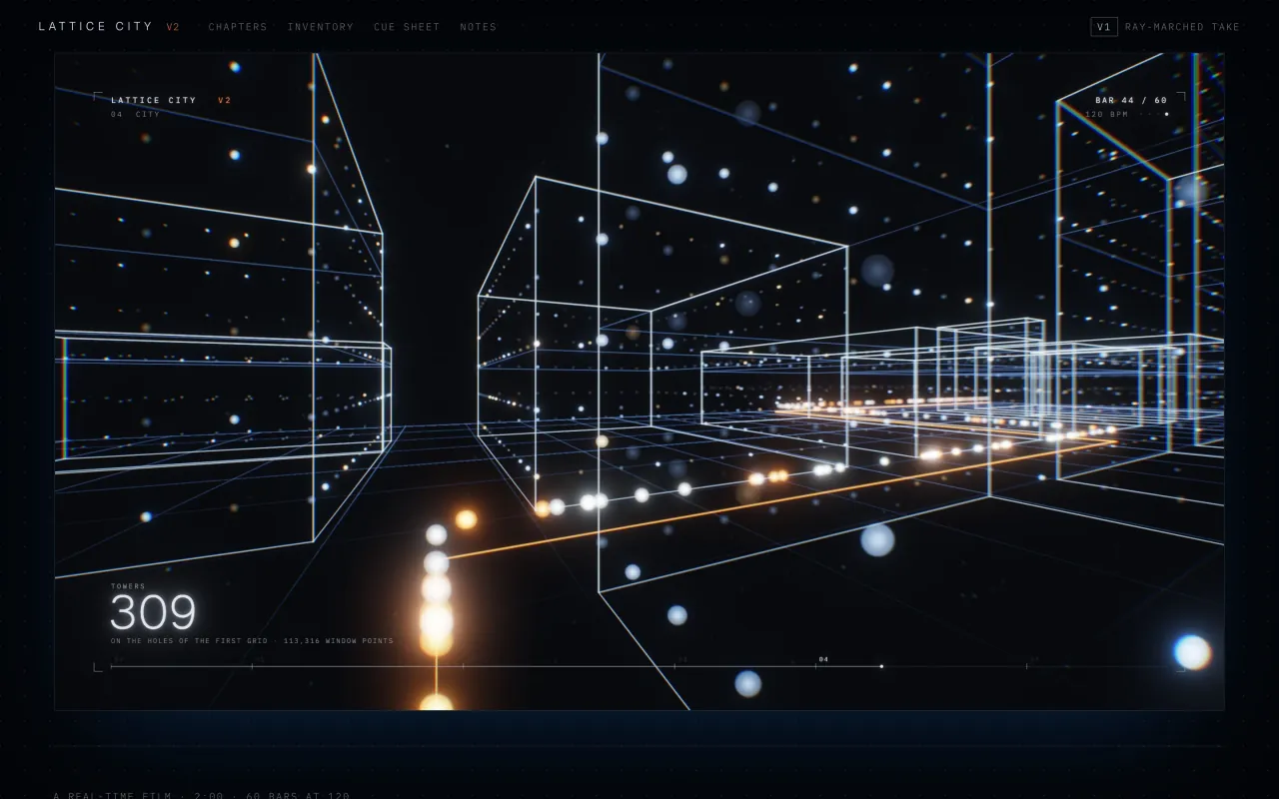Click the "BAR 44 / 60" readout
Screen dimensions: 1279x799
pyautogui.click(x=1131, y=100)
